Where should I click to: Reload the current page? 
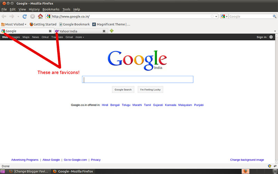click(x=24, y=16)
